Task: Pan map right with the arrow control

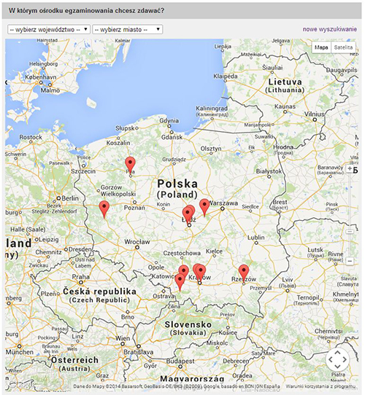Action: pos(345,360)
